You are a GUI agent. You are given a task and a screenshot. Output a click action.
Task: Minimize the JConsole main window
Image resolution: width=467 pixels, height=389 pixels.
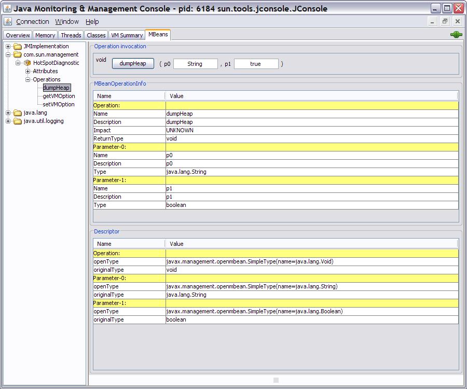pos(435,8)
